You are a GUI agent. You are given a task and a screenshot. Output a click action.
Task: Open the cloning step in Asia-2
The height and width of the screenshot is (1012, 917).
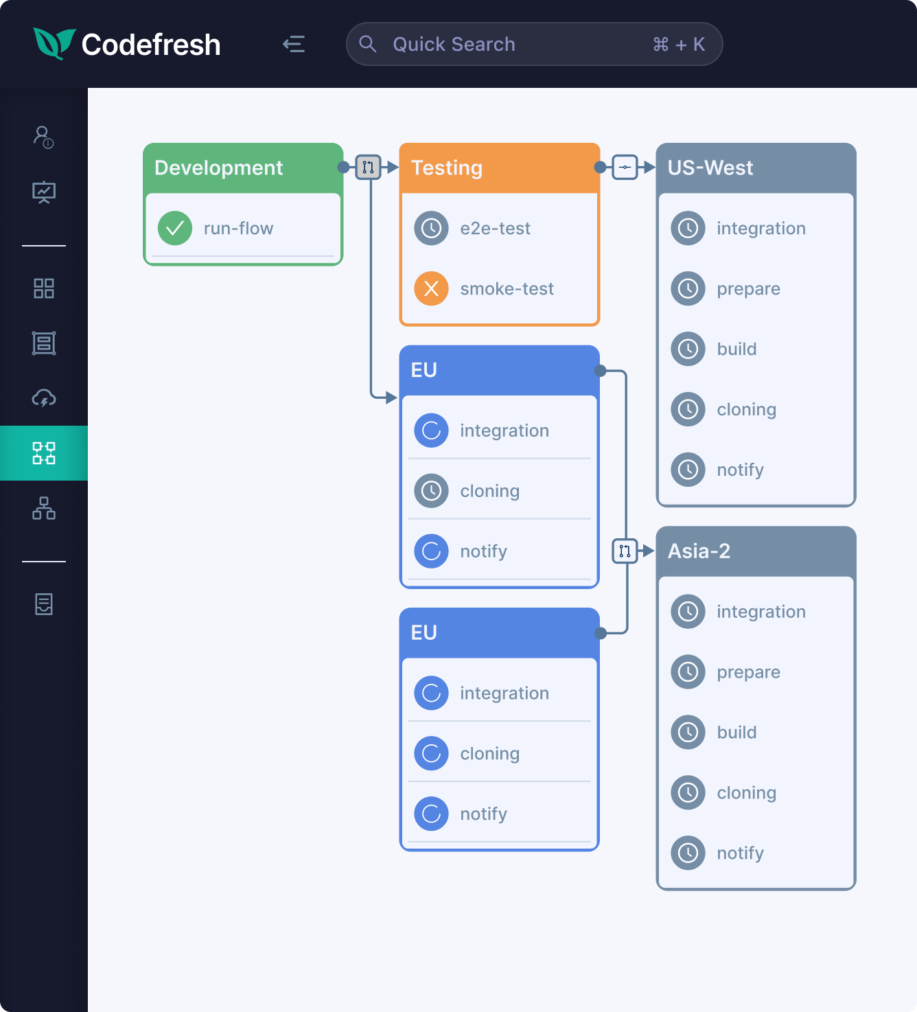(756, 792)
